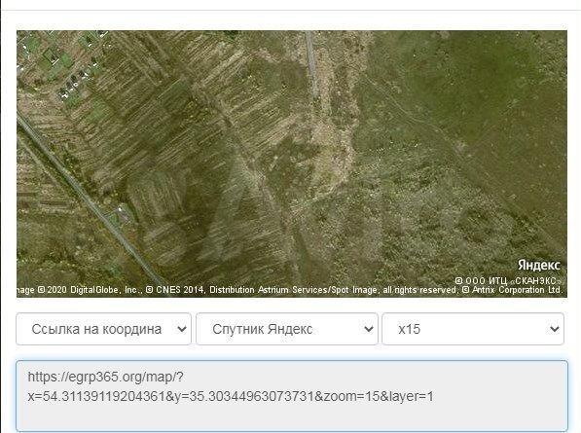The height and width of the screenshot is (433, 581).
Task: Click the small building beside the diagonal road
Action: coord(121,213)
